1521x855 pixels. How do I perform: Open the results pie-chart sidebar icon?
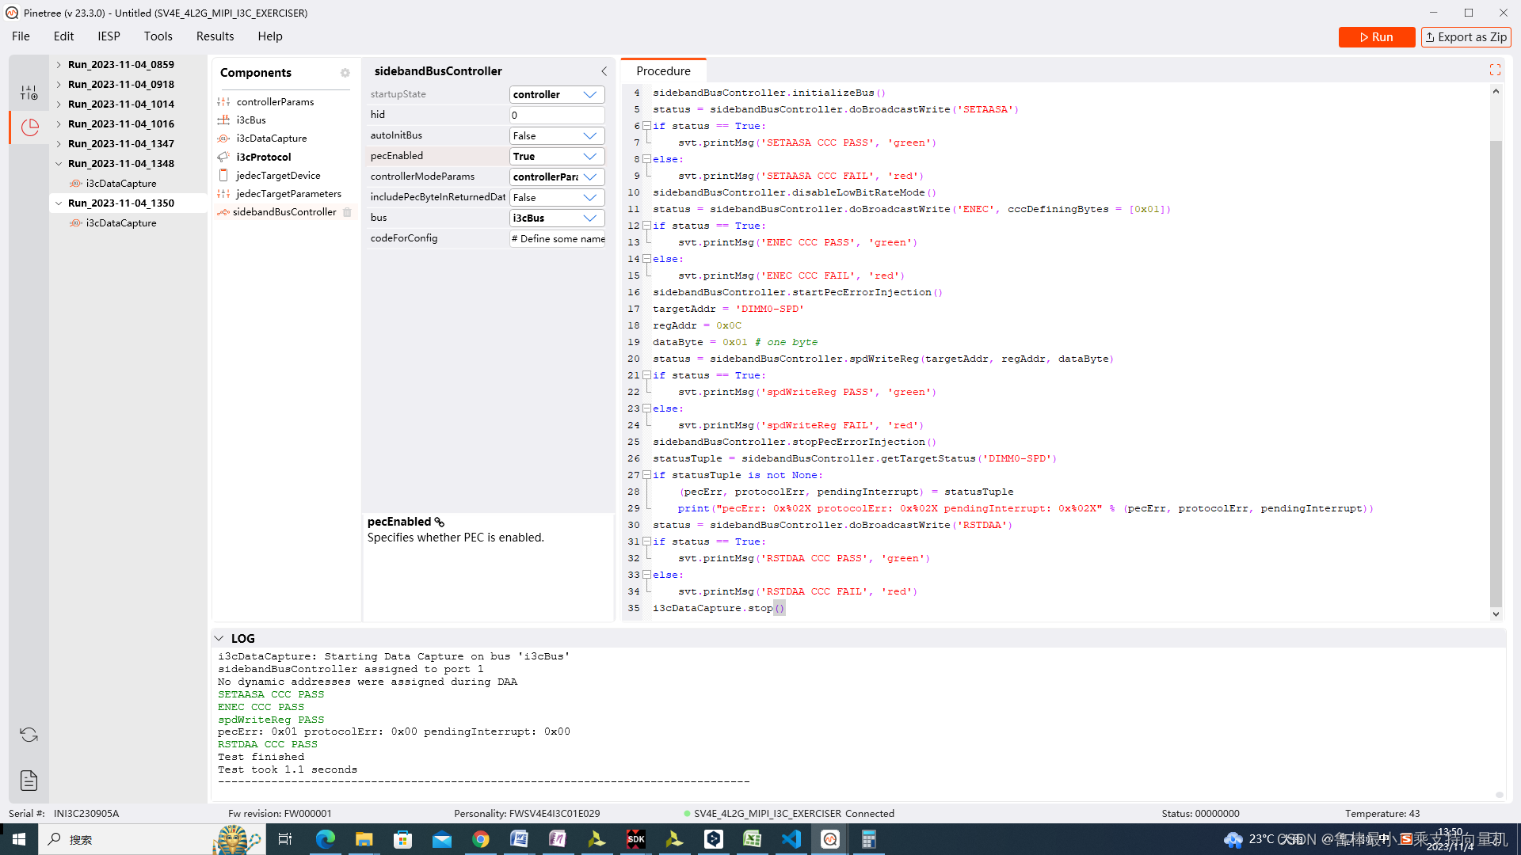click(x=29, y=127)
